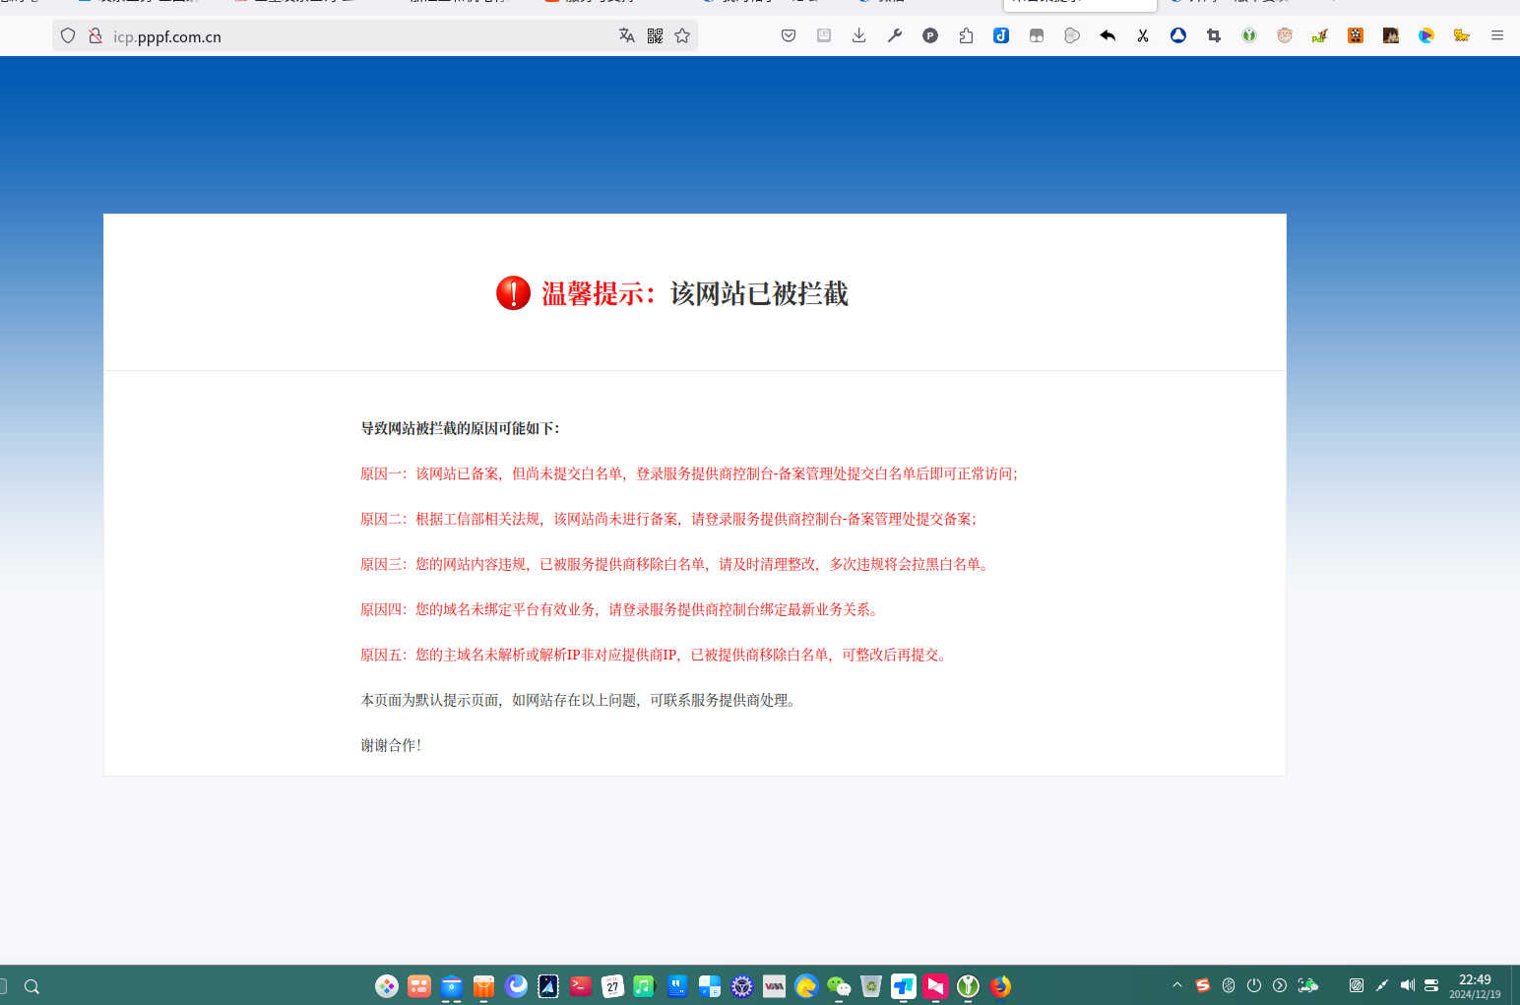Switch to Firefox in the taskbar
This screenshot has width=1520, height=1005.
pyautogui.click(x=1000, y=985)
